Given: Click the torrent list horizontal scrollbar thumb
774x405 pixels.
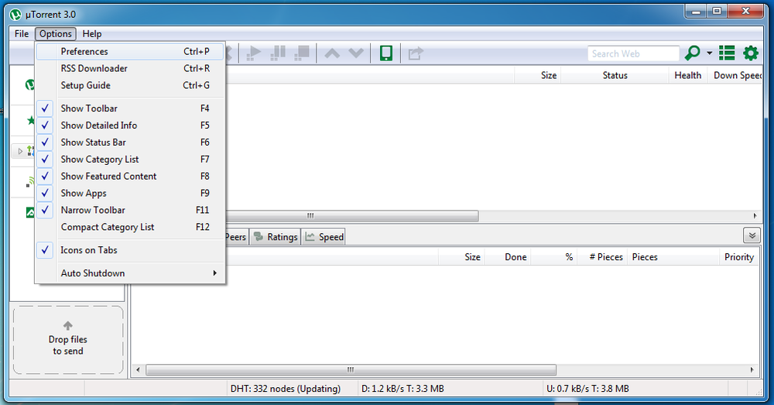Looking at the screenshot, I should point(352,216).
